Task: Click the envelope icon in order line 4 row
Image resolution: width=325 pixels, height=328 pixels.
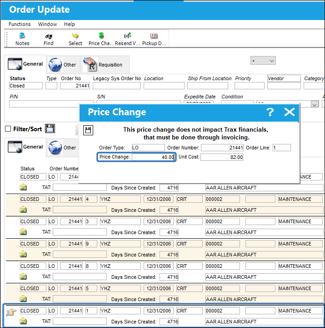Action: [x=23, y=210]
